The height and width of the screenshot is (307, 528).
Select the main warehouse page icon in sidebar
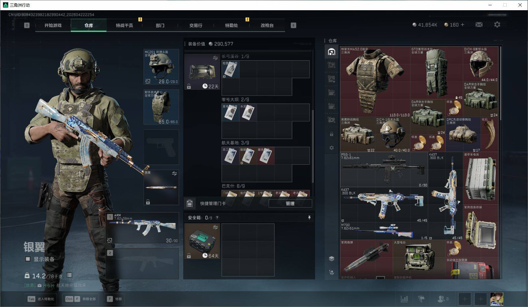click(332, 52)
